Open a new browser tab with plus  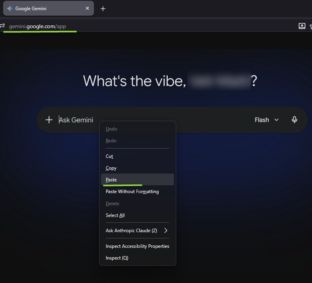[x=103, y=9]
